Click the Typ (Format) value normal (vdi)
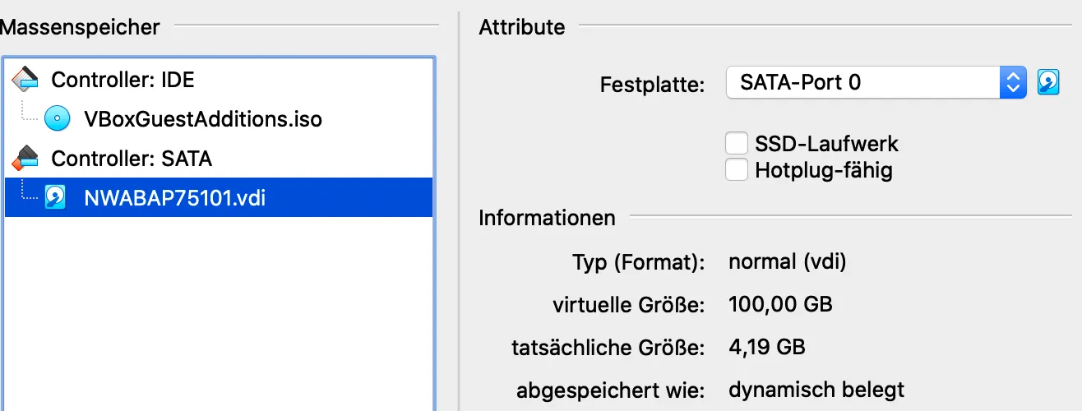Viewport: 1082px width, 411px height. click(788, 262)
